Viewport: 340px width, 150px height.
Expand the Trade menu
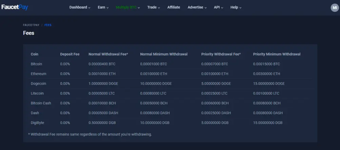pyautogui.click(x=154, y=7)
